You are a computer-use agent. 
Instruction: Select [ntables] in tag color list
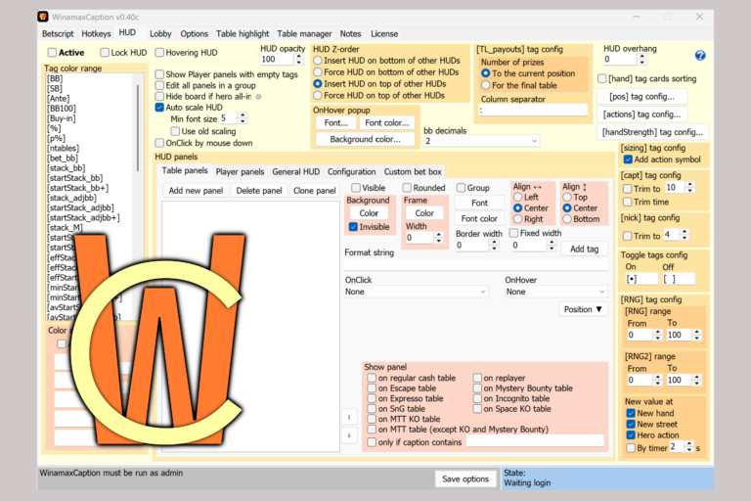(63, 148)
